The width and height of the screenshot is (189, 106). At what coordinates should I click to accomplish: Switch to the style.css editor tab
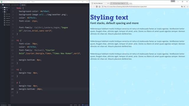23,5
